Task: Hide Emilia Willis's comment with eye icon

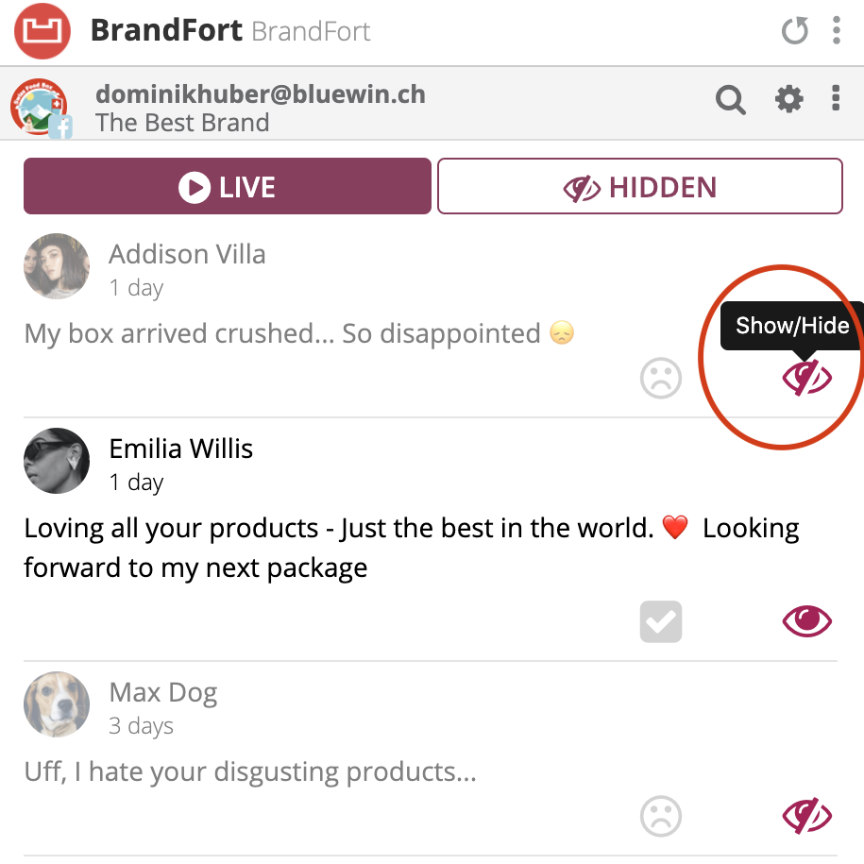Action: pyautogui.click(x=806, y=621)
